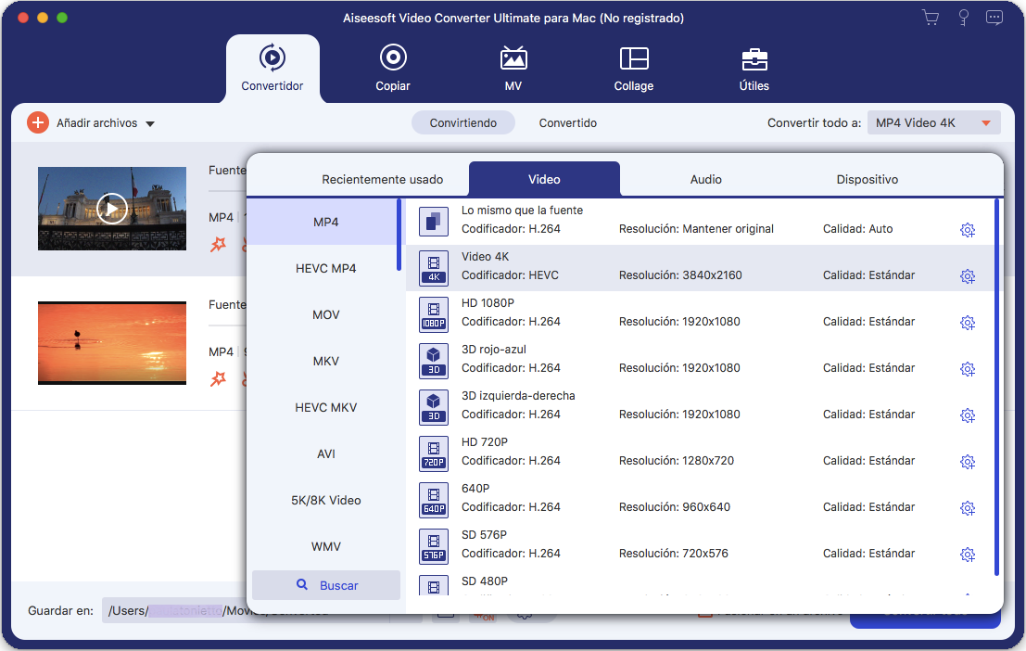Open the Convertidor tab
This screenshot has width=1026, height=651.
pyautogui.click(x=272, y=68)
